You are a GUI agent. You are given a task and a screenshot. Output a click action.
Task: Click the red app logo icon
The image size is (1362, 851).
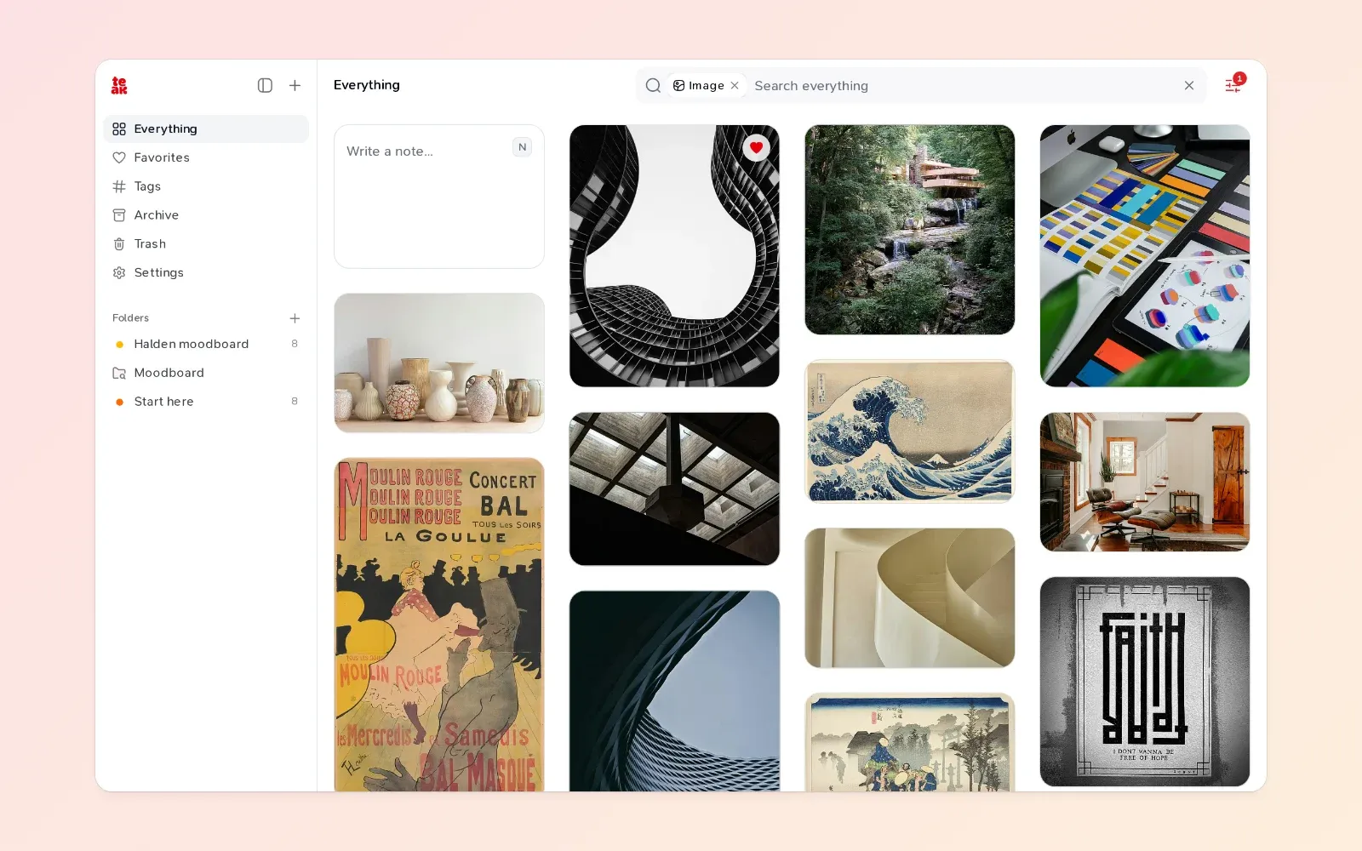(119, 85)
